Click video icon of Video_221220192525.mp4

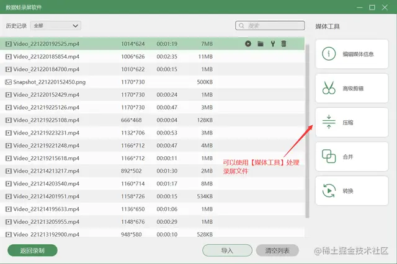9,44
